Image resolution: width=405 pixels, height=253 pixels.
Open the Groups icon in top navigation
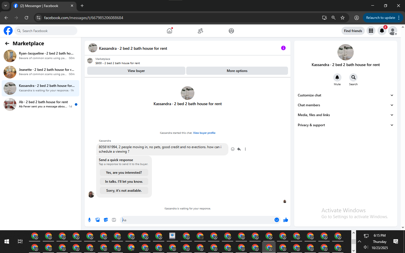(x=231, y=31)
